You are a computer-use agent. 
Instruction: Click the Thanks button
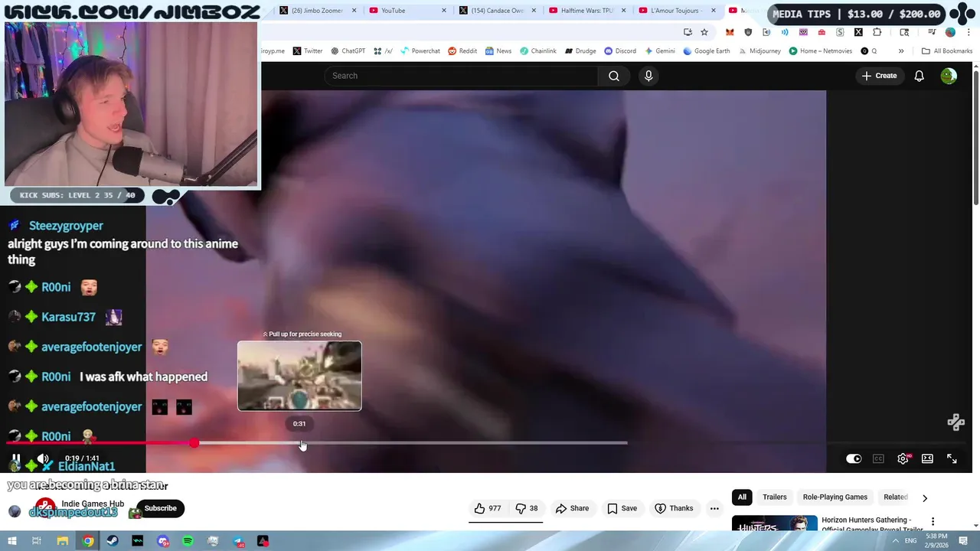click(674, 508)
